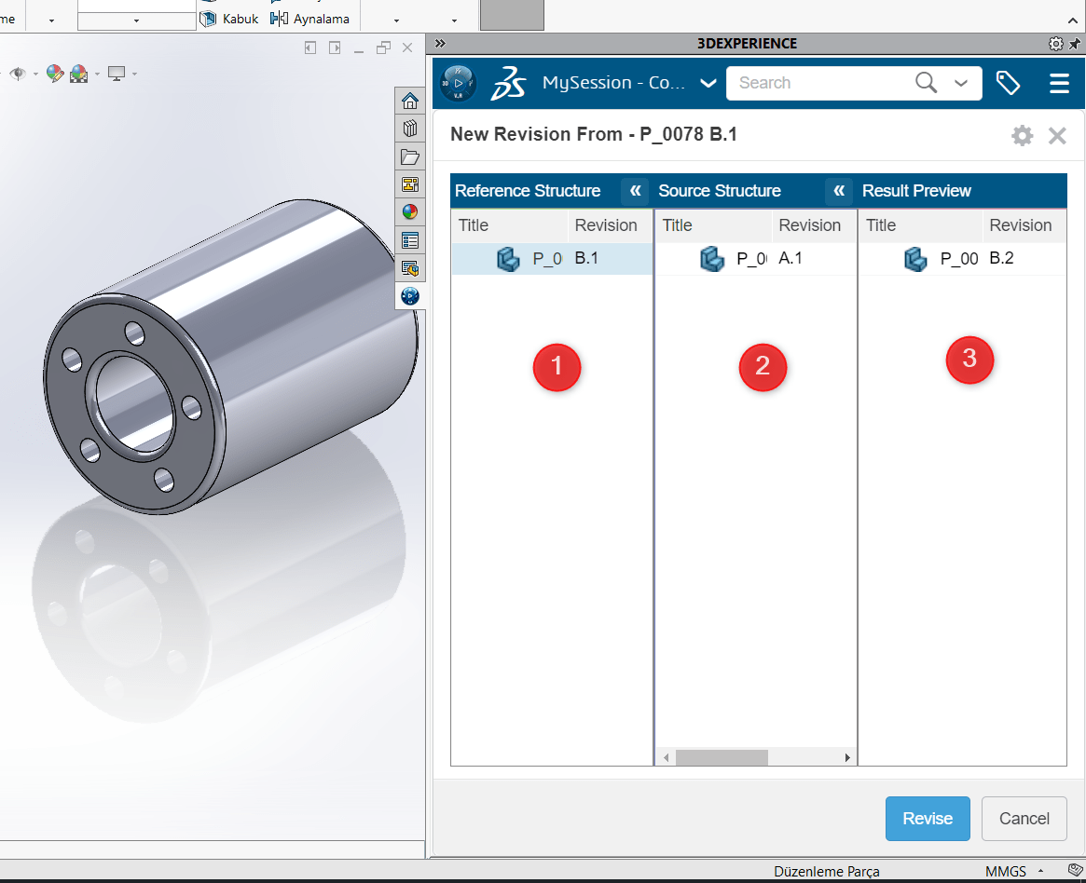Click the 3DEXPERIENCE compass icon

458,83
